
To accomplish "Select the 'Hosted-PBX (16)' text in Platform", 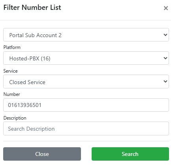I will click(30, 58).
